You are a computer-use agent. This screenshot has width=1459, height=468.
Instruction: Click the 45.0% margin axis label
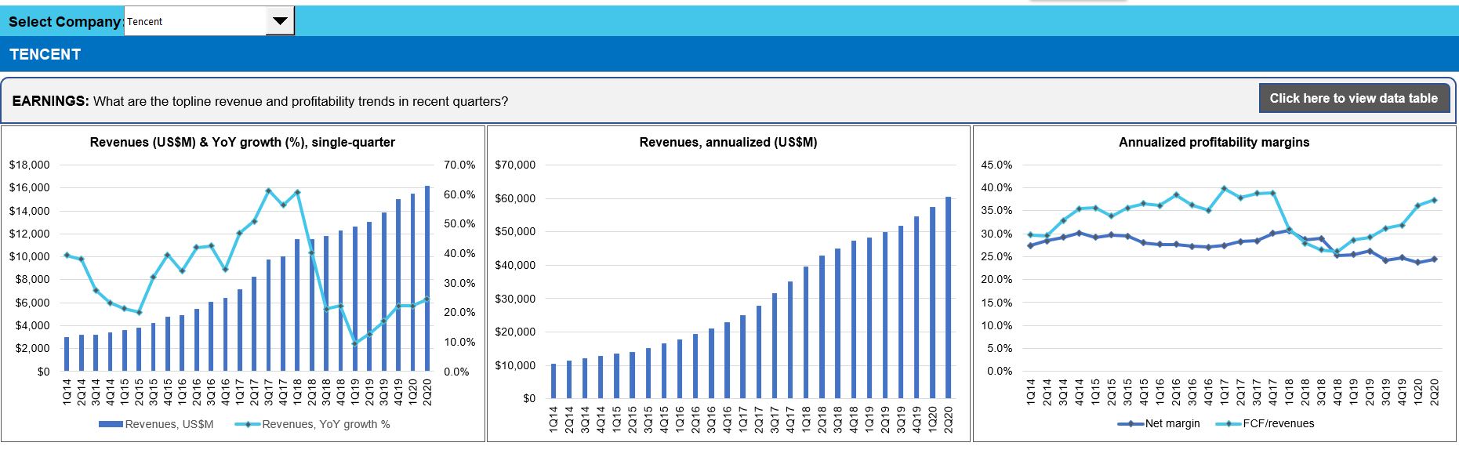click(996, 165)
